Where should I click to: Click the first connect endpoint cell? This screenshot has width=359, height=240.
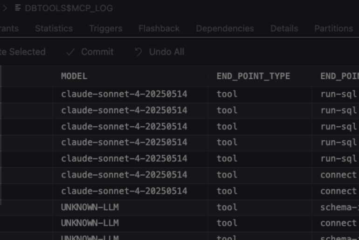(338, 175)
